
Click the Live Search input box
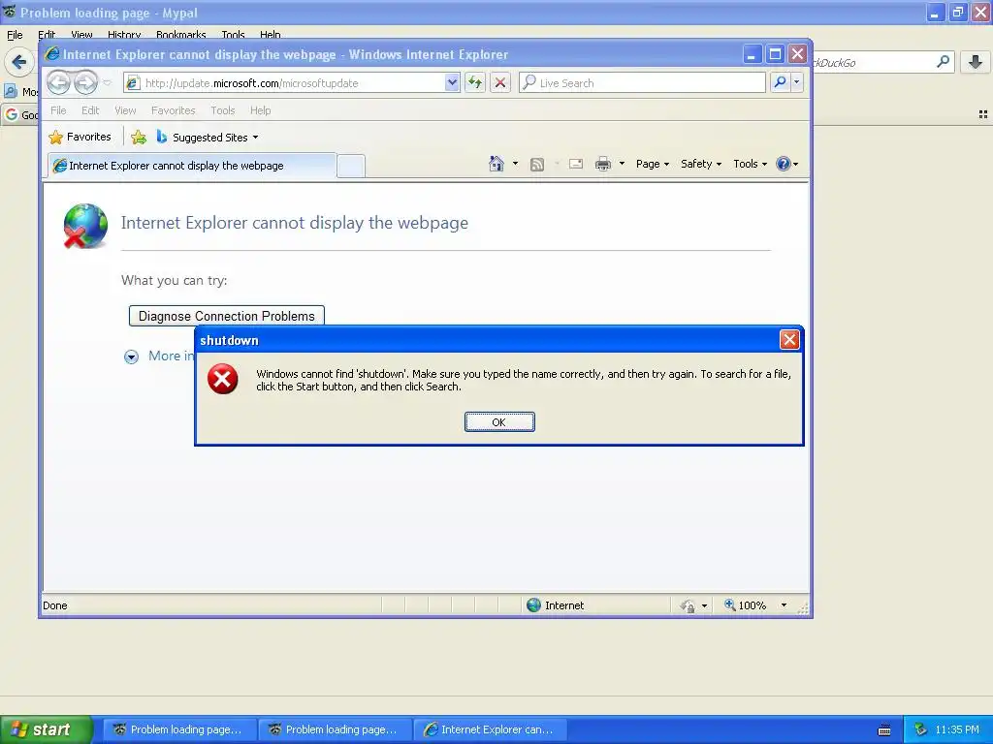click(x=642, y=83)
